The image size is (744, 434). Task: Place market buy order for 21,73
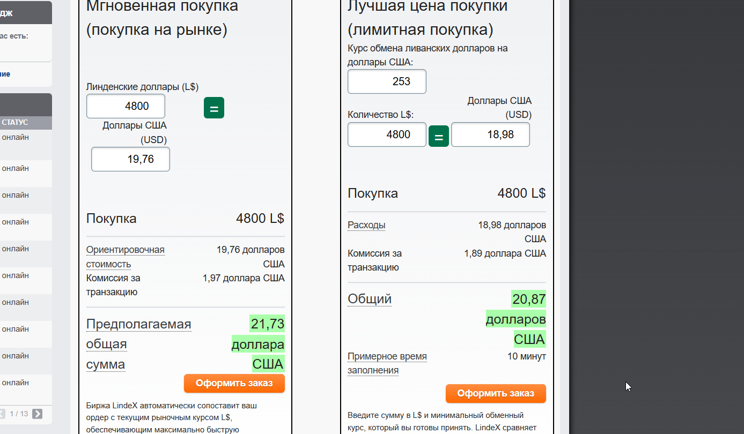[234, 384]
